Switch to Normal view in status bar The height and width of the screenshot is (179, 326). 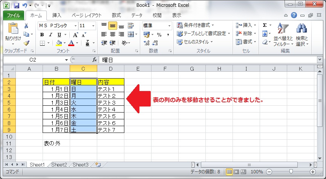(229, 172)
